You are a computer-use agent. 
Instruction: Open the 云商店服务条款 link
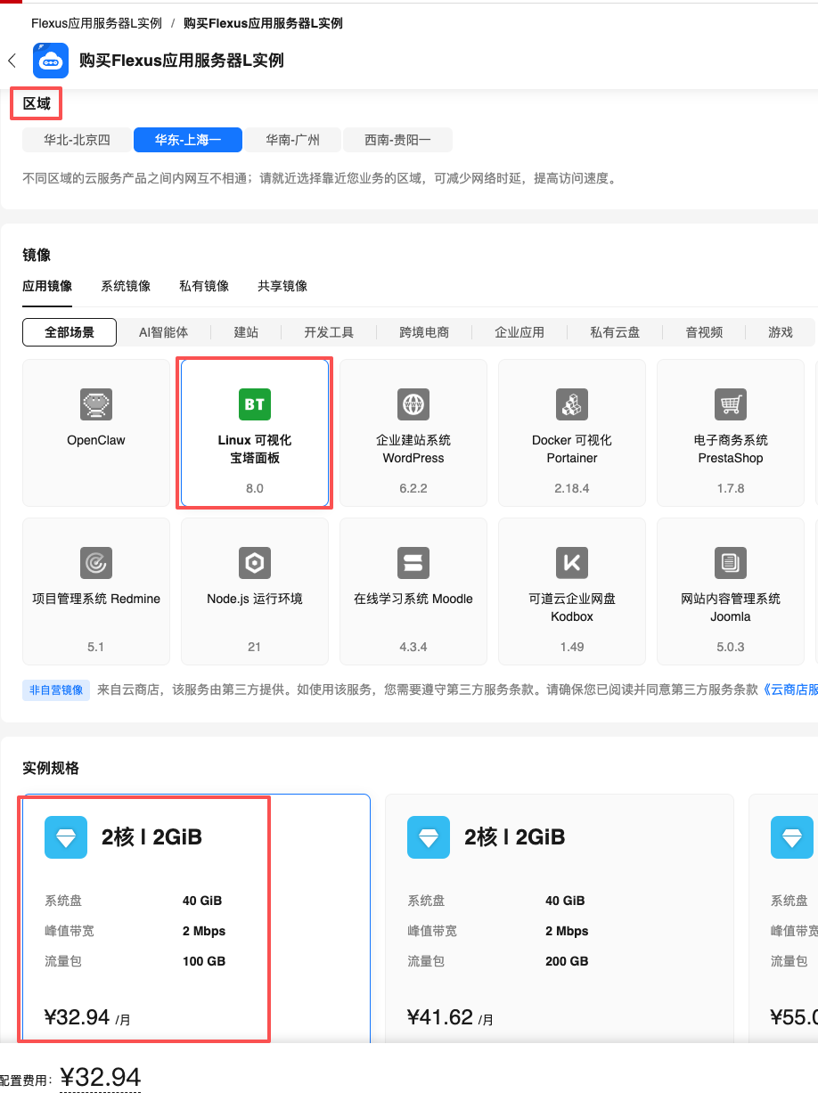click(x=790, y=689)
